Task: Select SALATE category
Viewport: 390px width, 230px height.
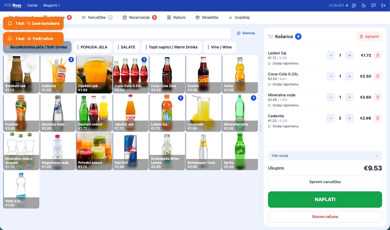Action: click(127, 47)
